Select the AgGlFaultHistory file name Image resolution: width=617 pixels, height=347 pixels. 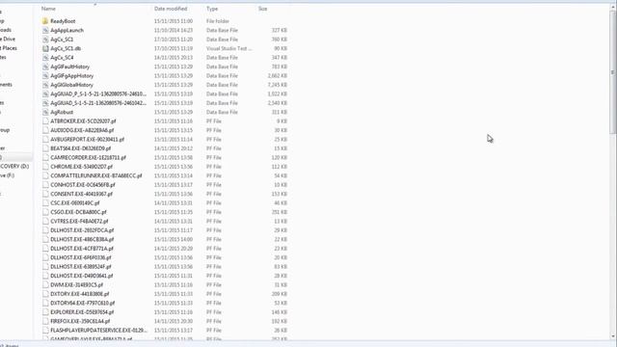pyautogui.click(x=70, y=67)
